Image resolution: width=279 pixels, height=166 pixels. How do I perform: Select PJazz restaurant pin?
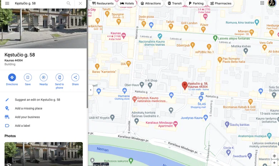[x=204, y=30]
